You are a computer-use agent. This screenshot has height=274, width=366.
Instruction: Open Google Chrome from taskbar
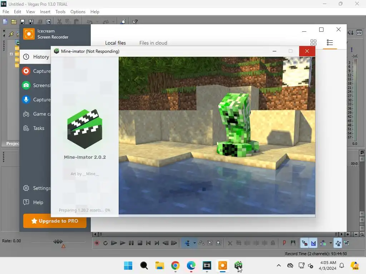point(175,265)
